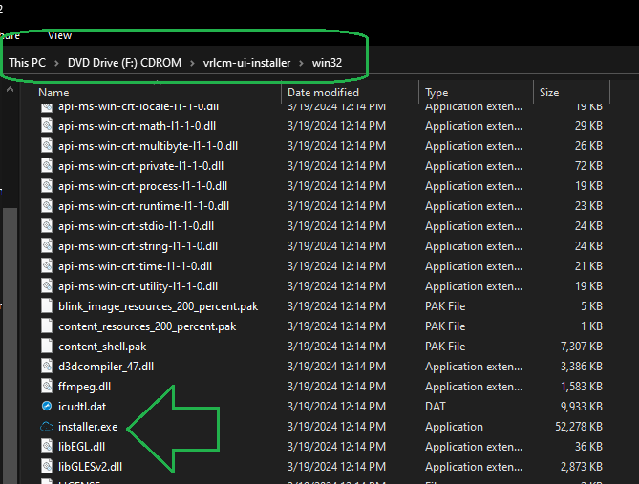This screenshot has height=484, width=639.
Task: Select api-ms-win-crt-runtime-l1-1-0.dll file icon
Action: coord(47,206)
